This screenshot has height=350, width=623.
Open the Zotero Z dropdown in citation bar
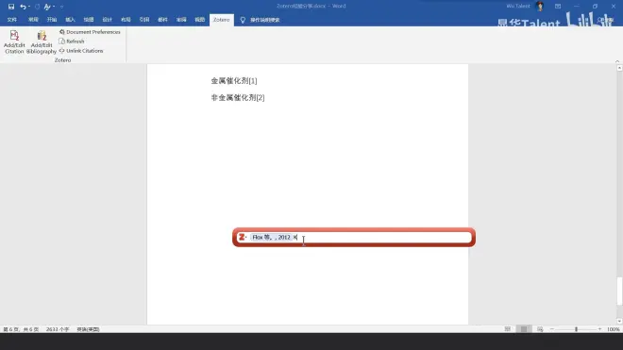[x=243, y=237]
